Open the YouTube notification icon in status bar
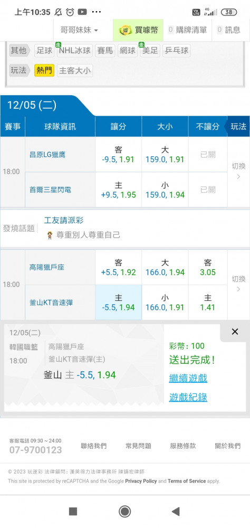 tap(82, 12)
